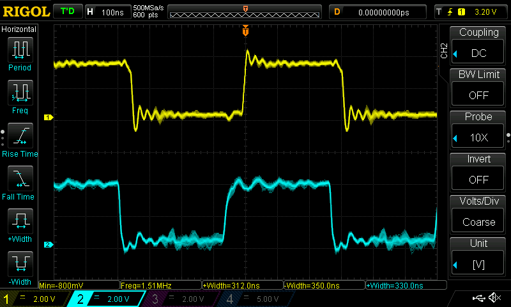This screenshot has height=307, width=511.
Task: Click the USB connection icon
Action: (478, 297)
